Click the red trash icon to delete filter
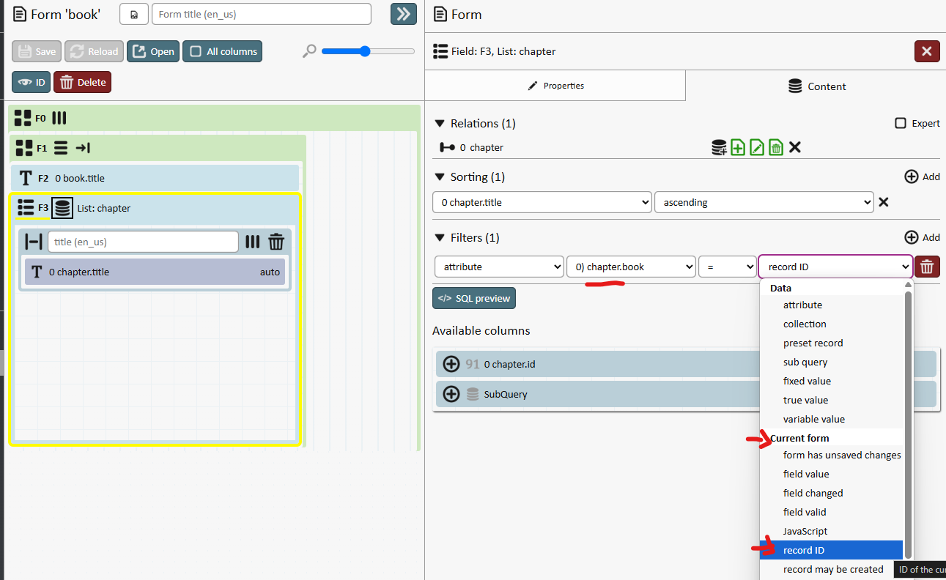The width and height of the screenshot is (946, 580). click(x=927, y=267)
